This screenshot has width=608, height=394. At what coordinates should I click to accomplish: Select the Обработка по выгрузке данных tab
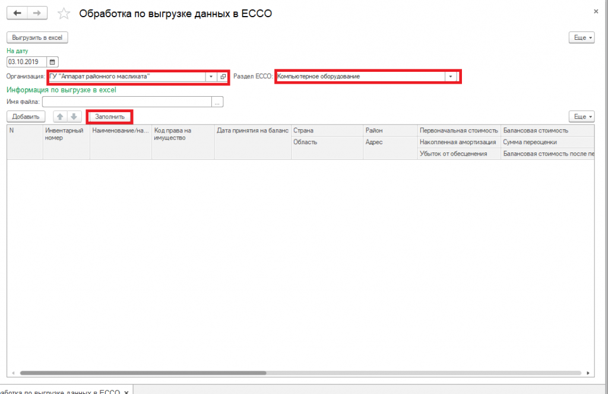pyautogui.click(x=59, y=392)
